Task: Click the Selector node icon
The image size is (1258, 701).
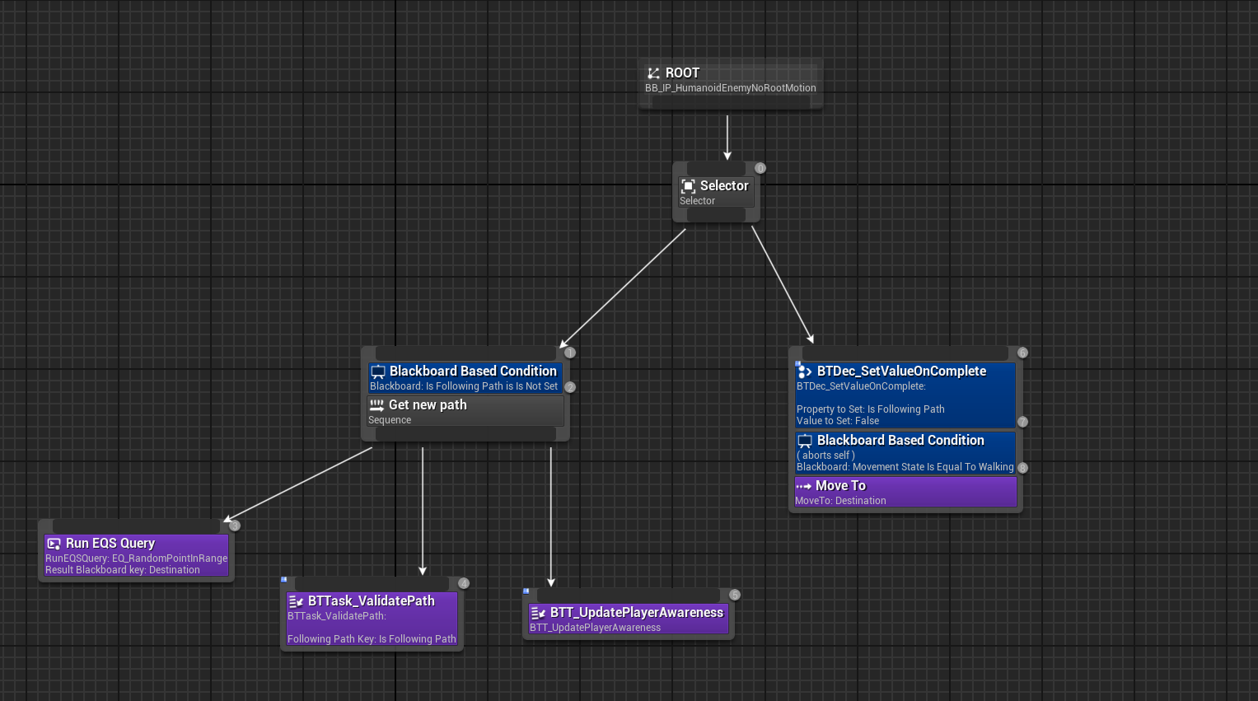Action: click(x=688, y=186)
